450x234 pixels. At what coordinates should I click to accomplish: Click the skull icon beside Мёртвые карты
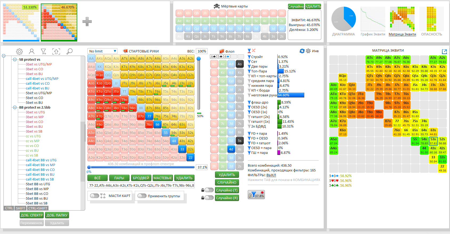(x=217, y=6)
